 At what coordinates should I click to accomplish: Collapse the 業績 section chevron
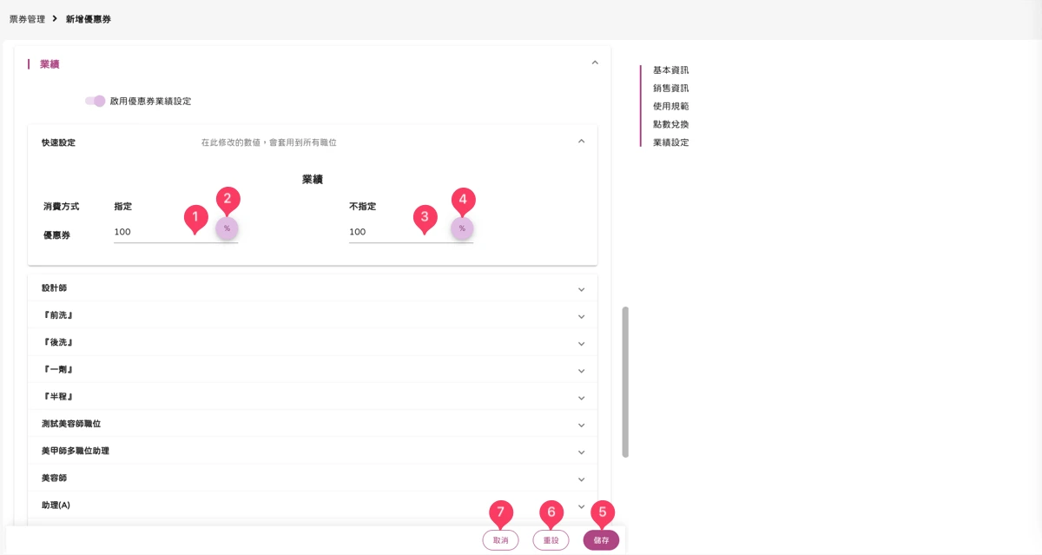click(x=595, y=63)
